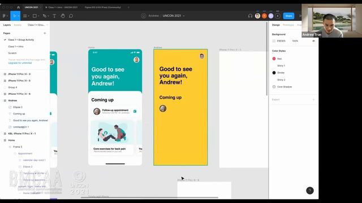362x203 pixels.
Task: Select the Pen tool
Action: [x=45, y=16]
